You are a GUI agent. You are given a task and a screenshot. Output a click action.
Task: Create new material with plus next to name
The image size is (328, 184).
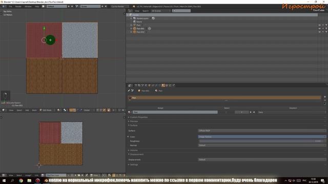251,112
